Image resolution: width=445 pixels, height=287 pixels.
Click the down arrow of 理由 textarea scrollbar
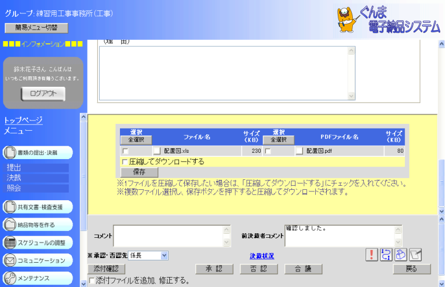[351, 96]
